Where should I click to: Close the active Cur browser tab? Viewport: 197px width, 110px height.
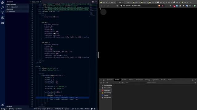(123, 2)
